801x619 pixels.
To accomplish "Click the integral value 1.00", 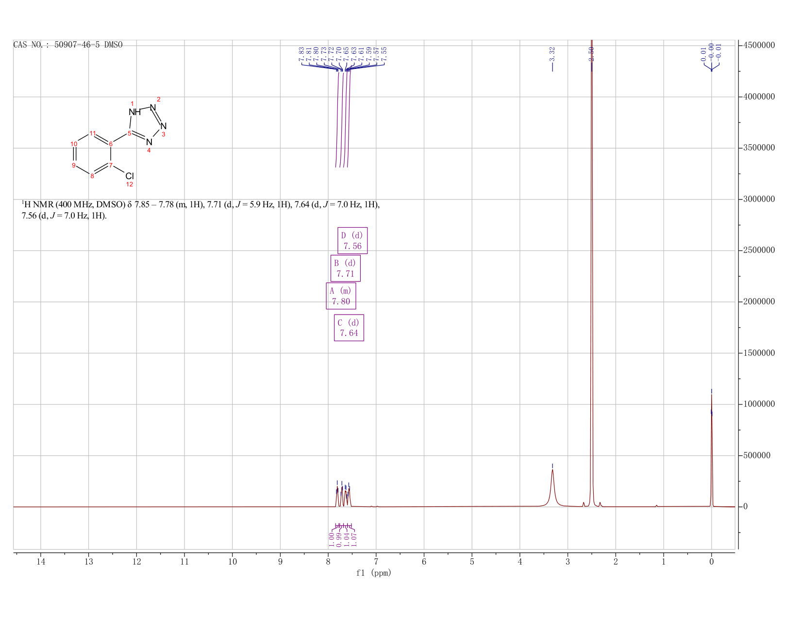I will (x=332, y=539).
